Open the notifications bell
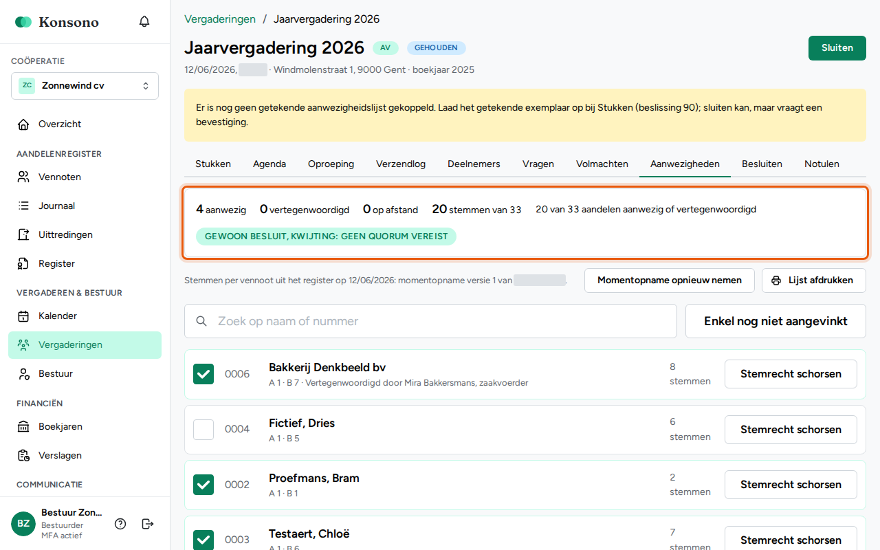Image resolution: width=880 pixels, height=550 pixels. point(144,21)
